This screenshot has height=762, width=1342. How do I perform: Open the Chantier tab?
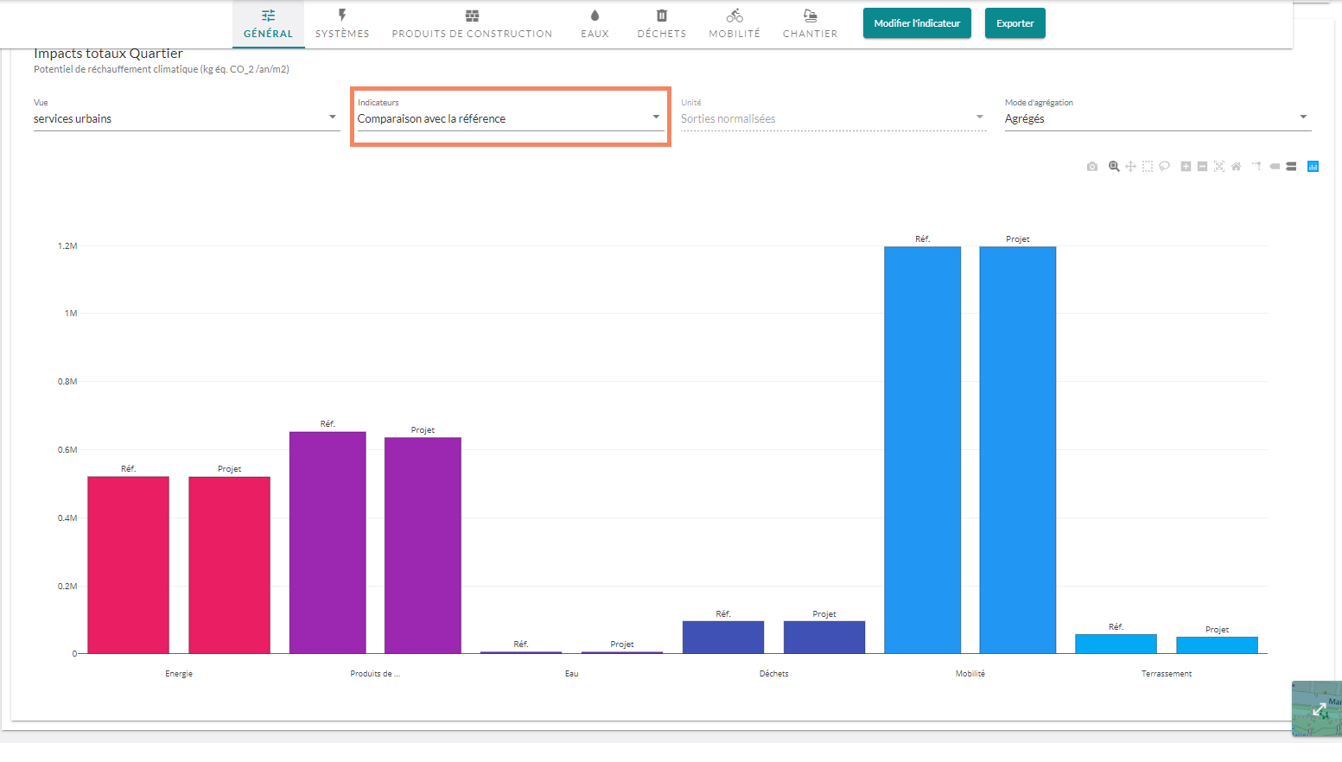coord(810,24)
